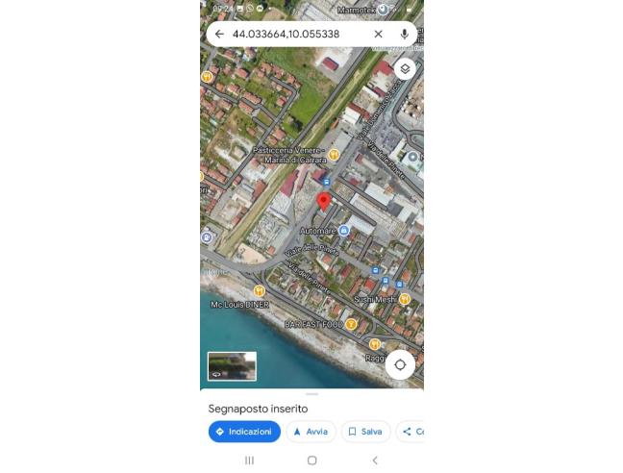Tap the Automare label on map
Screen dimensions: 623x473
pos(318,231)
